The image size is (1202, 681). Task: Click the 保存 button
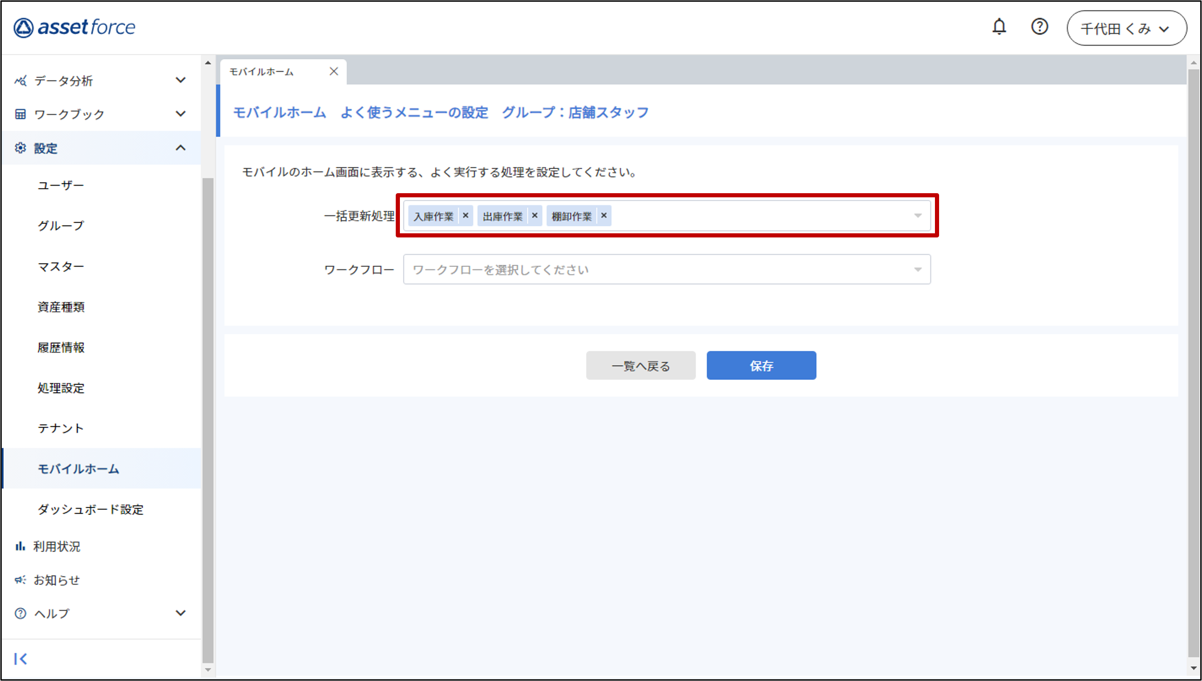pos(761,365)
